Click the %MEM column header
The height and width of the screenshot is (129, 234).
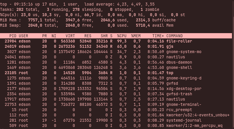[x=136, y=36]
